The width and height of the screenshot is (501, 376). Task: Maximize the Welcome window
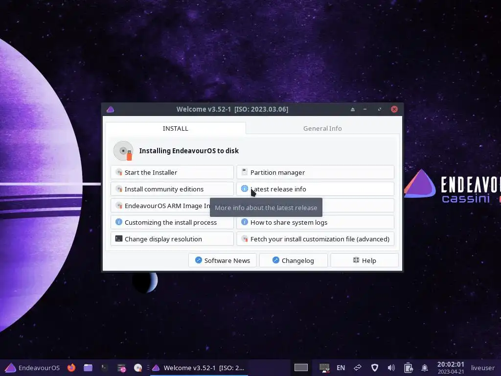[x=380, y=109]
